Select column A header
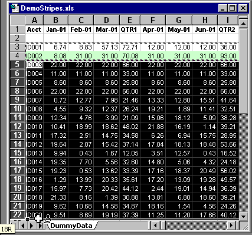 click(34, 20)
